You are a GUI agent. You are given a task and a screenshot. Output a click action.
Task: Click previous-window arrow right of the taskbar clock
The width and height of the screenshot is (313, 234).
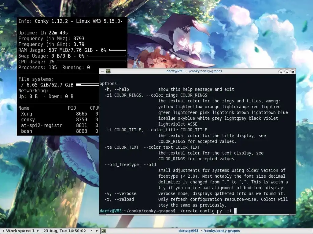91,231
